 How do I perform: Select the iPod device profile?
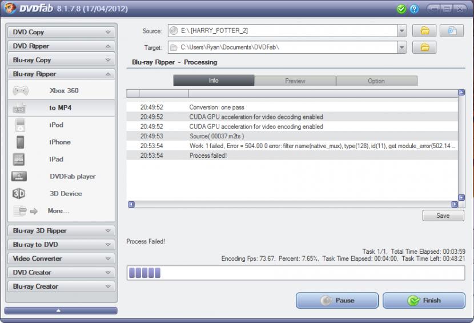(56, 125)
